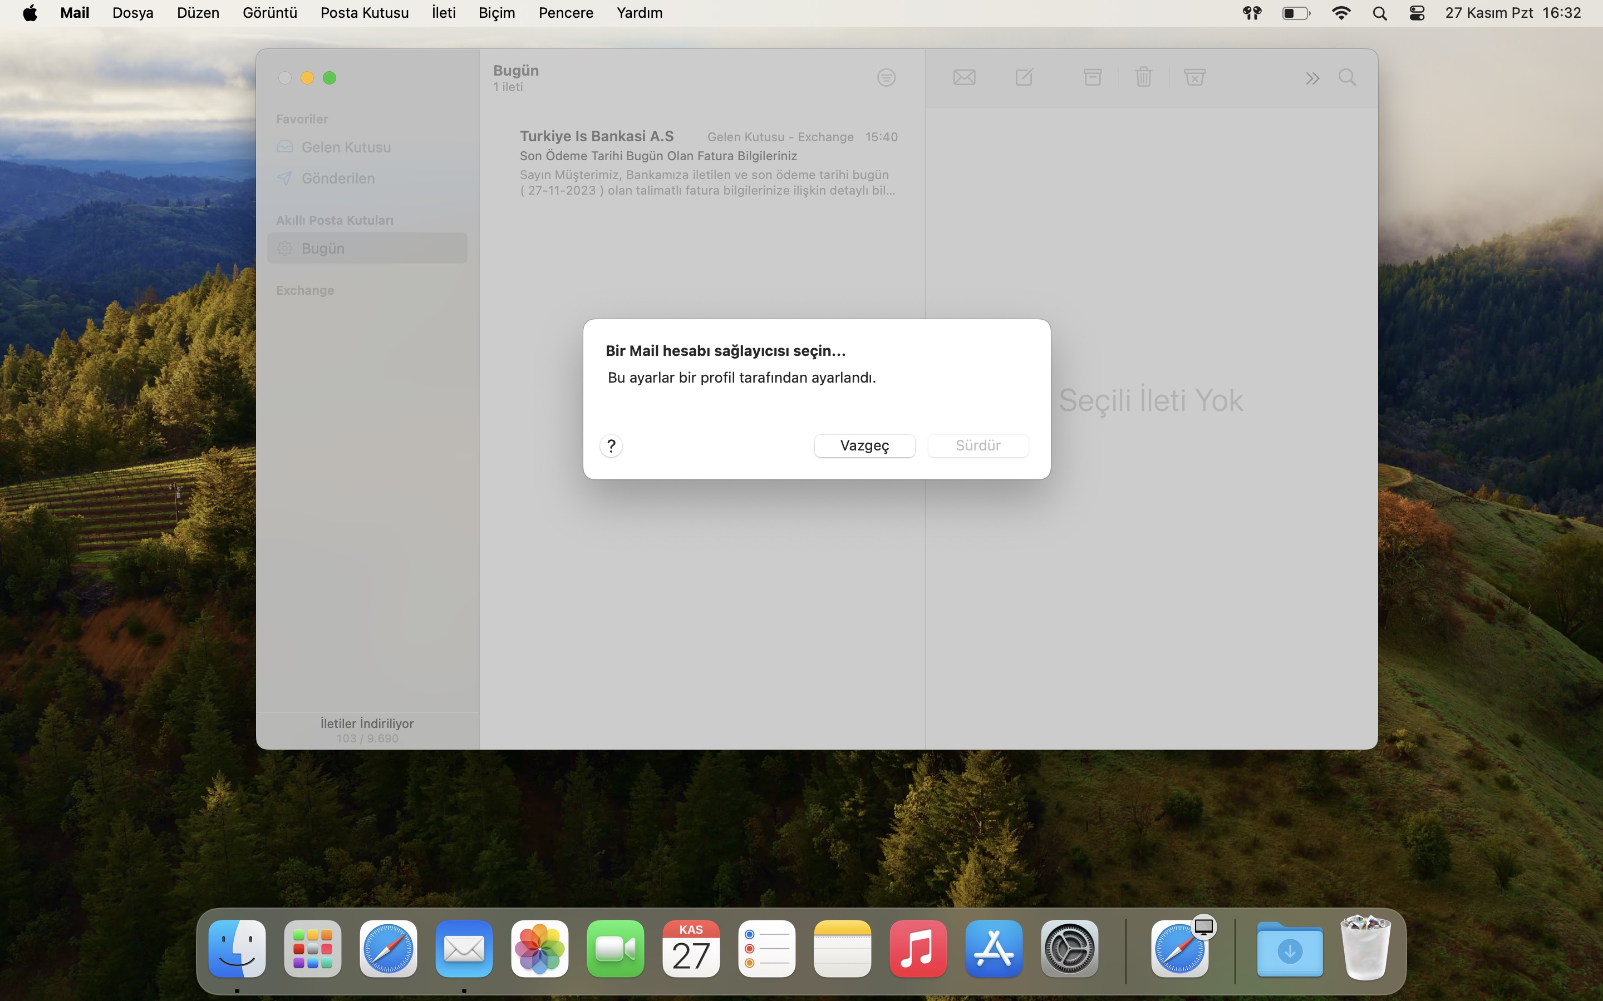The width and height of the screenshot is (1603, 1001).
Task: Click the green full screen window button
Action: click(x=329, y=78)
